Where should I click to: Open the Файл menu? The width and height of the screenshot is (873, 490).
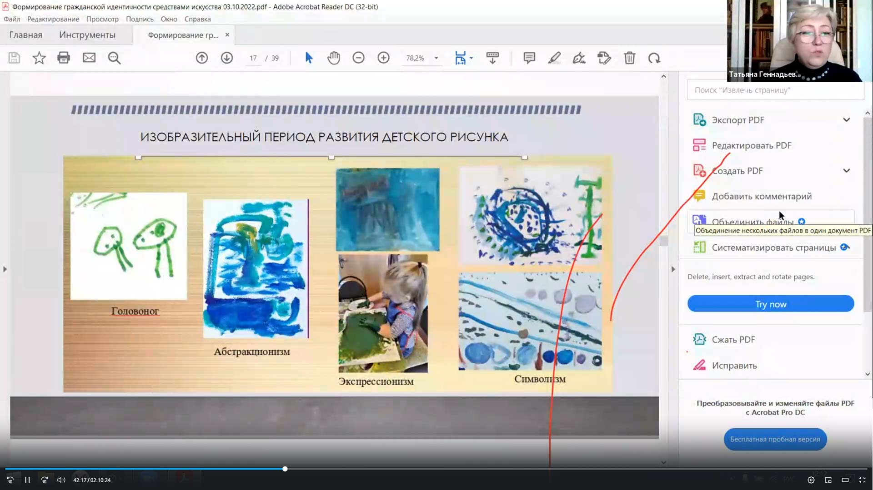coord(12,19)
